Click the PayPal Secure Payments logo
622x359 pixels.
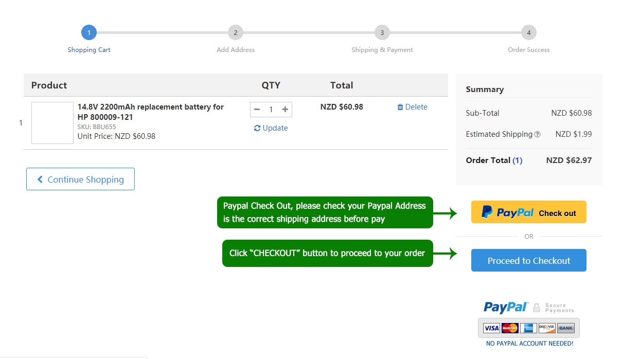[x=528, y=308]
